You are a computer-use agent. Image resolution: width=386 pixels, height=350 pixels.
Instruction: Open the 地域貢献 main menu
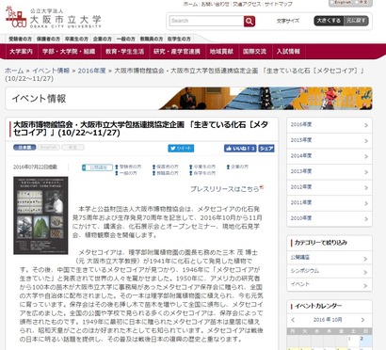point(222,52)
